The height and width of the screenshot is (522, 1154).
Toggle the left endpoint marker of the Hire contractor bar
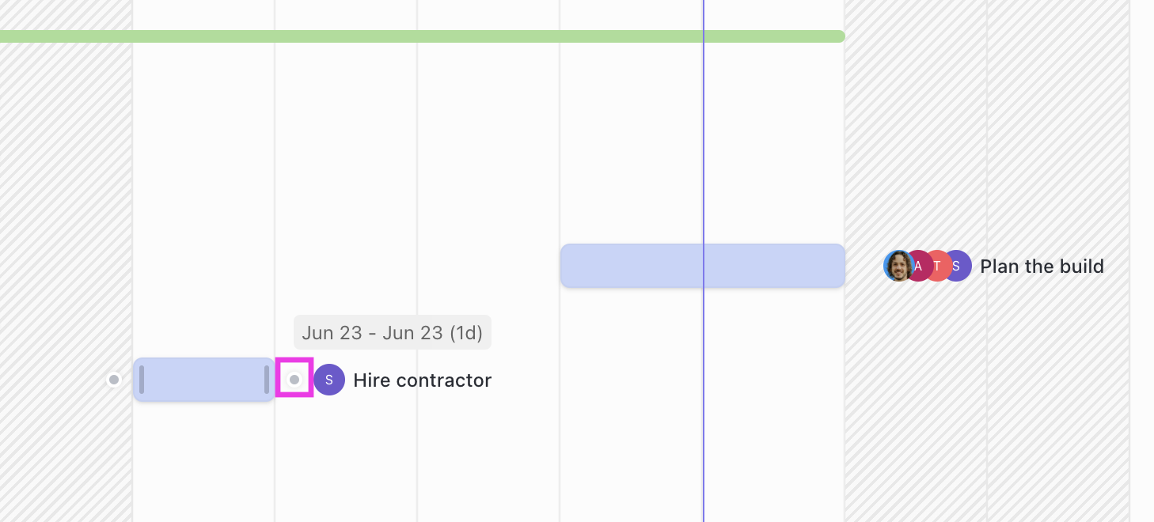click(142, 380)
